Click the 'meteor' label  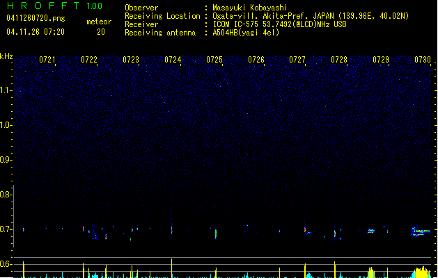pos(99,22)
